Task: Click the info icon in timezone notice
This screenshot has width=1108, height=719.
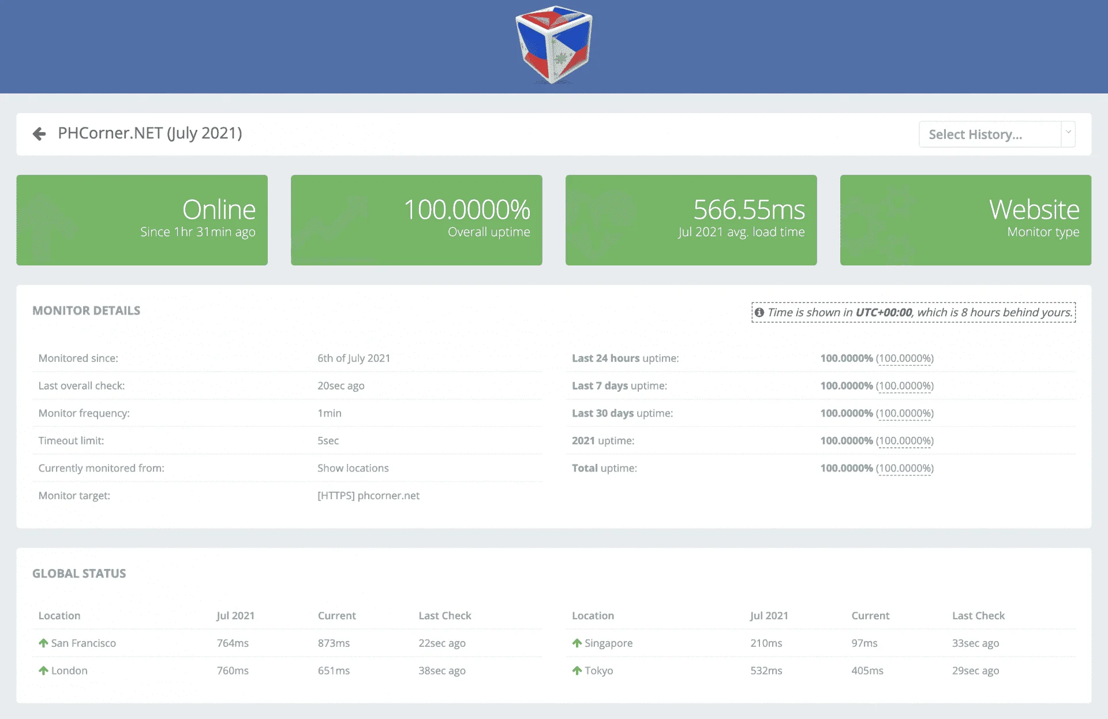Action: (x=759, y=312)
